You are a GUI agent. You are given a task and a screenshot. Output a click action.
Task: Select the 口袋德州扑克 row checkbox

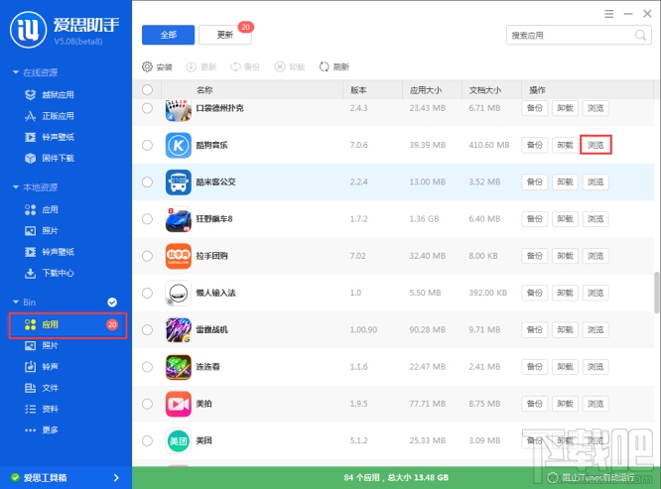147,108
